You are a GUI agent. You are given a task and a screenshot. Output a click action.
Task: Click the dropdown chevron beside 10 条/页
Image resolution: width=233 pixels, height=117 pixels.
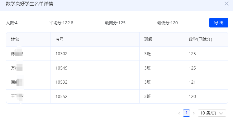[221, 113]
